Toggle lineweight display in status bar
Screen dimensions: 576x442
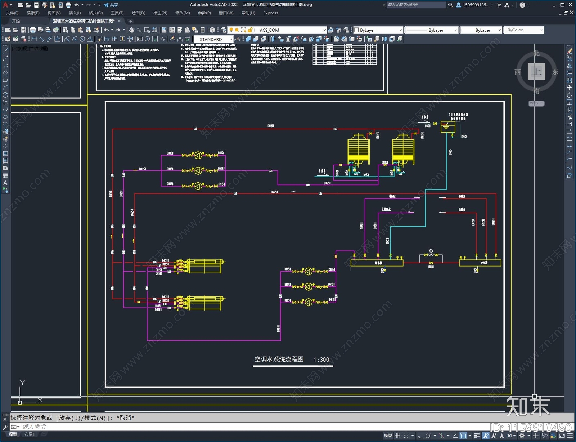(477, 436)
